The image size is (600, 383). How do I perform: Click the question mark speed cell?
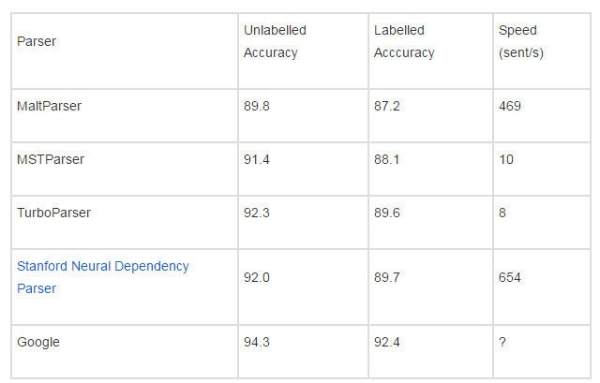542,352
